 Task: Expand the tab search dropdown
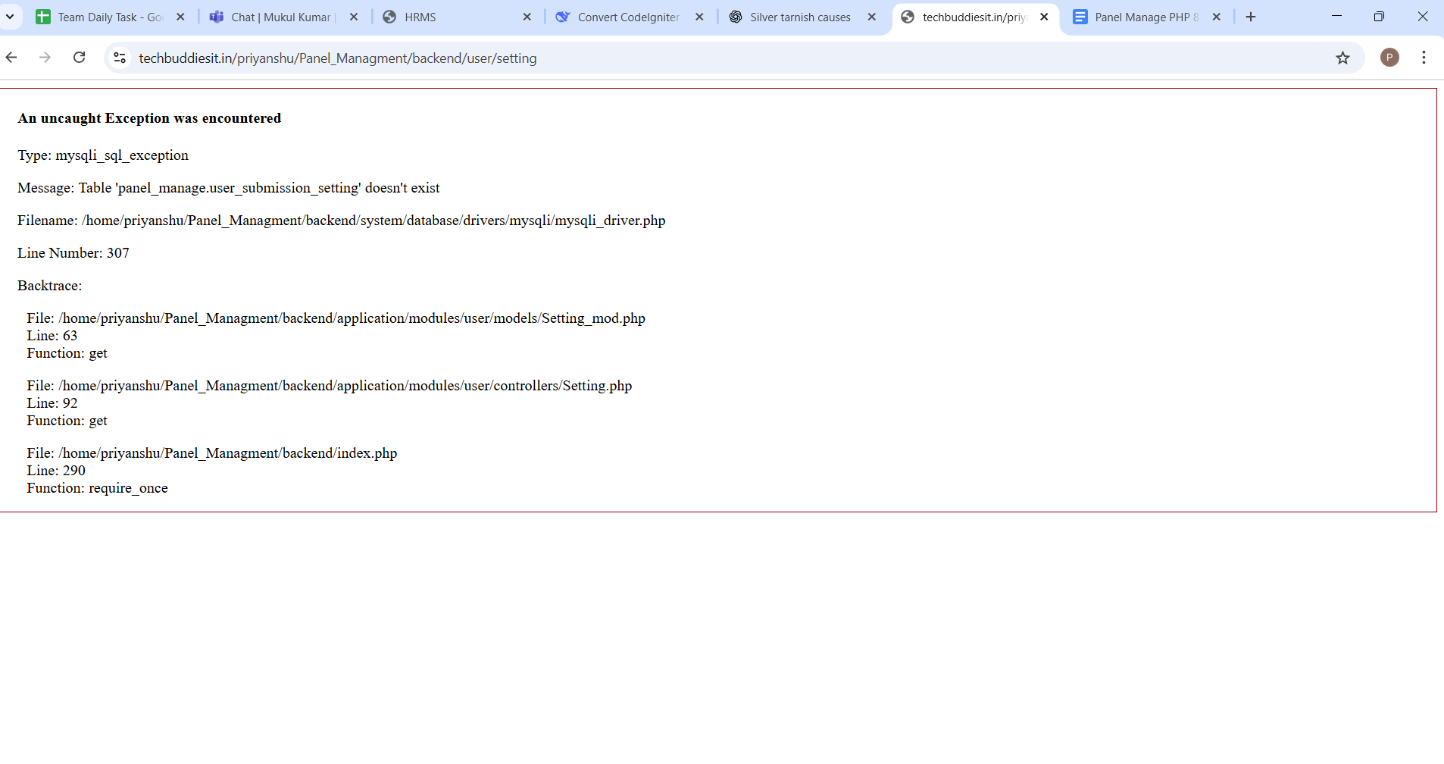coord(11,17)
